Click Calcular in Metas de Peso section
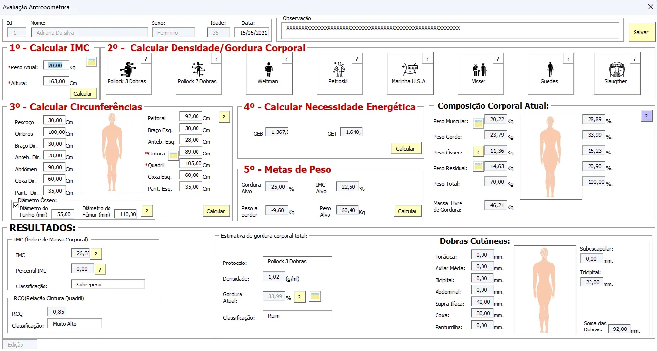 coord(407,211)
